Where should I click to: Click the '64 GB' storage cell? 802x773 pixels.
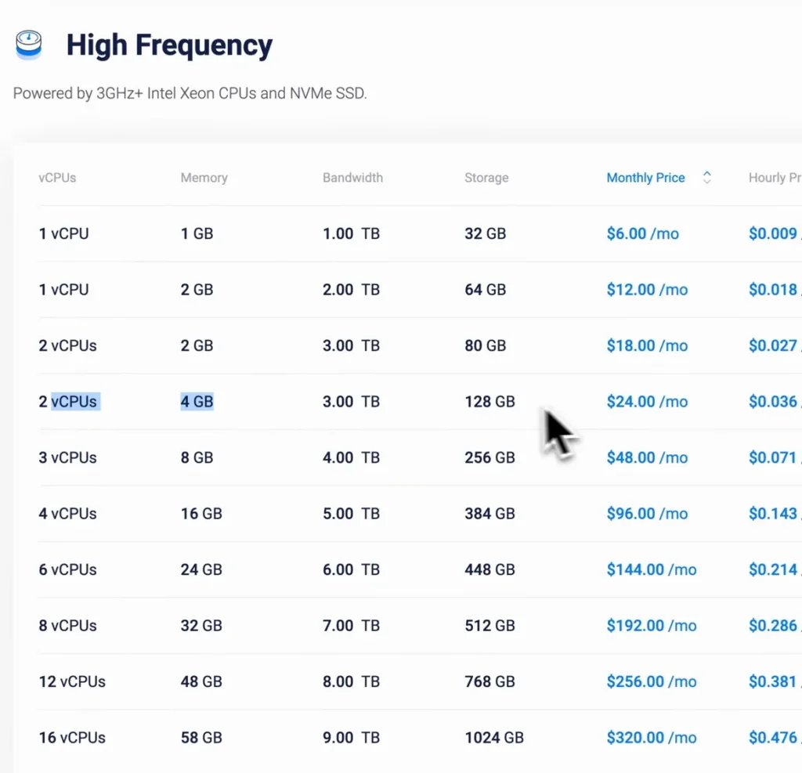tap(486, 290)
